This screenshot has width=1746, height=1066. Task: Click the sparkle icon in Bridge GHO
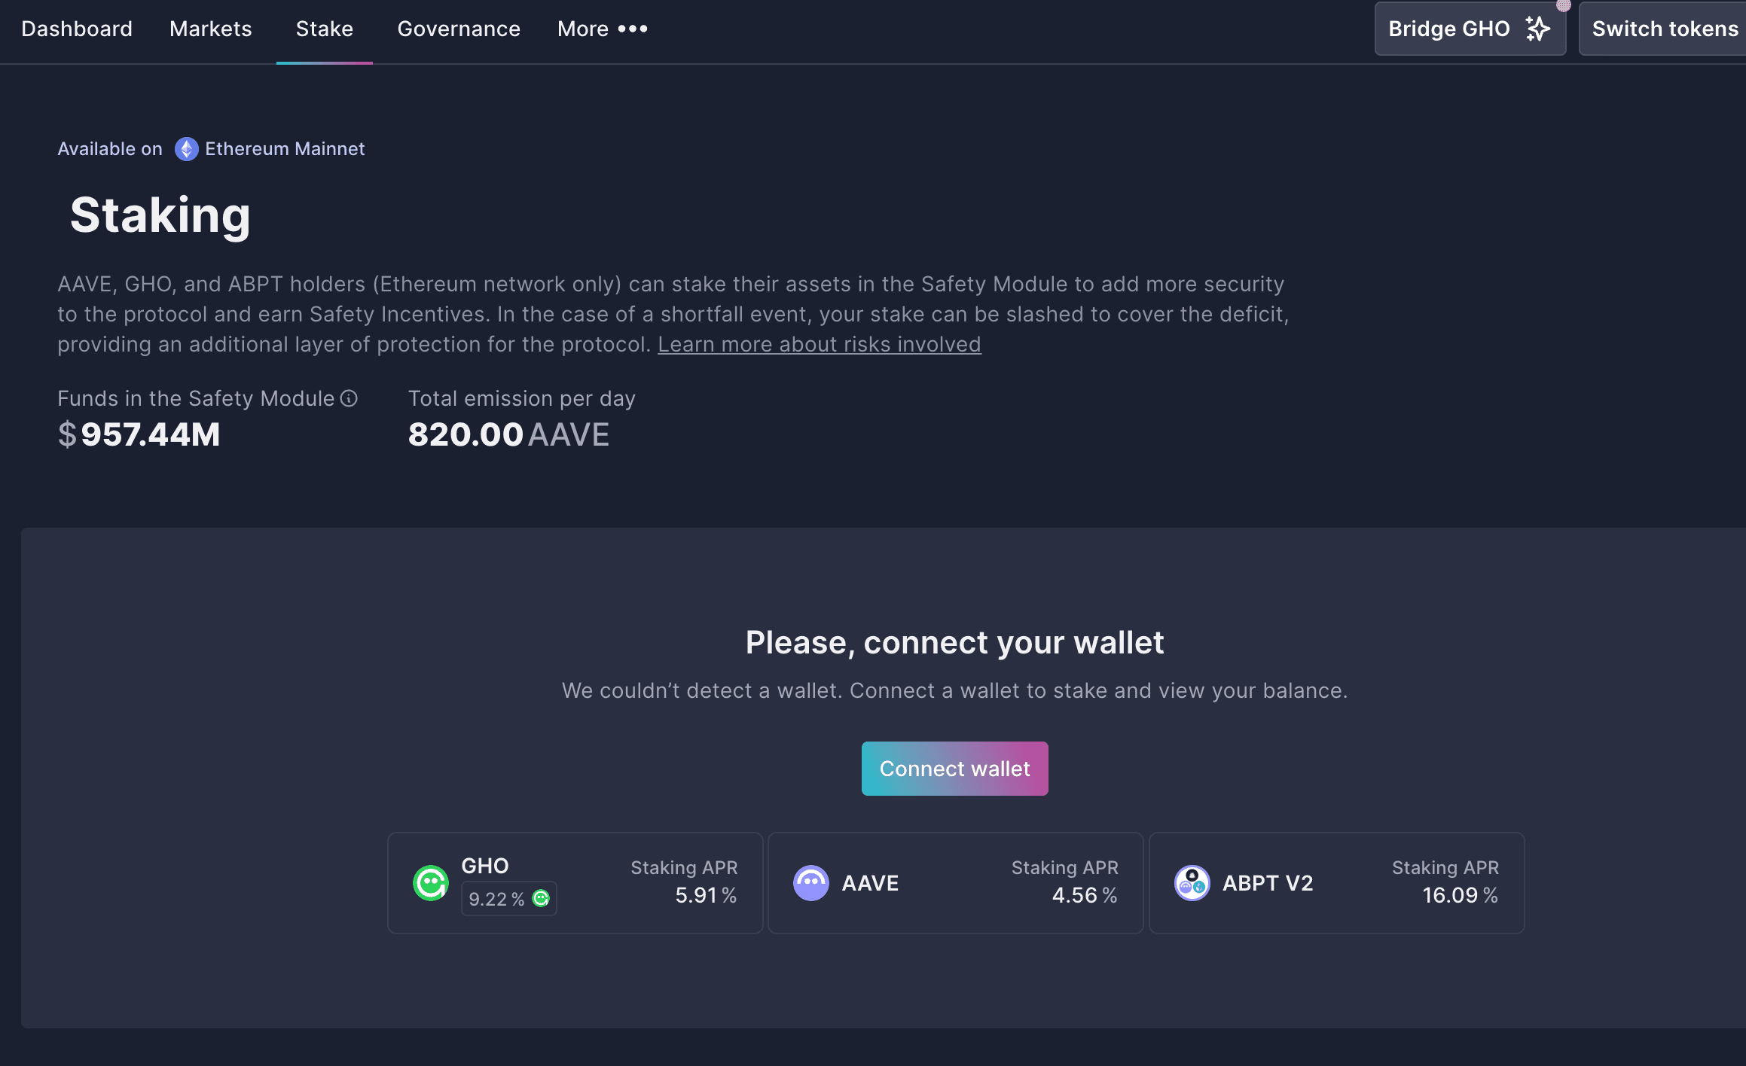[x=1537, y=29]
